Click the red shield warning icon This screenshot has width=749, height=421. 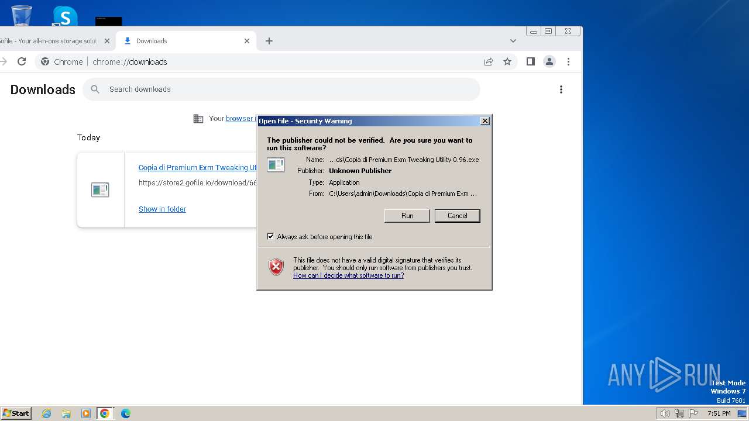click(276, 267)
